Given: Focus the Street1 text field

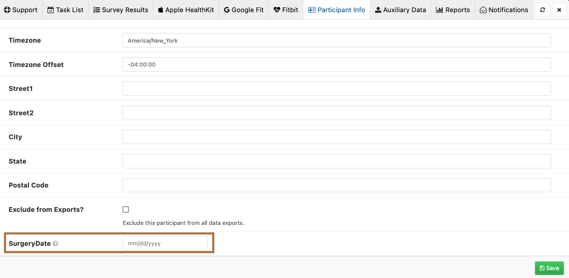Looking at the screenshot, I should pos(336,89).
